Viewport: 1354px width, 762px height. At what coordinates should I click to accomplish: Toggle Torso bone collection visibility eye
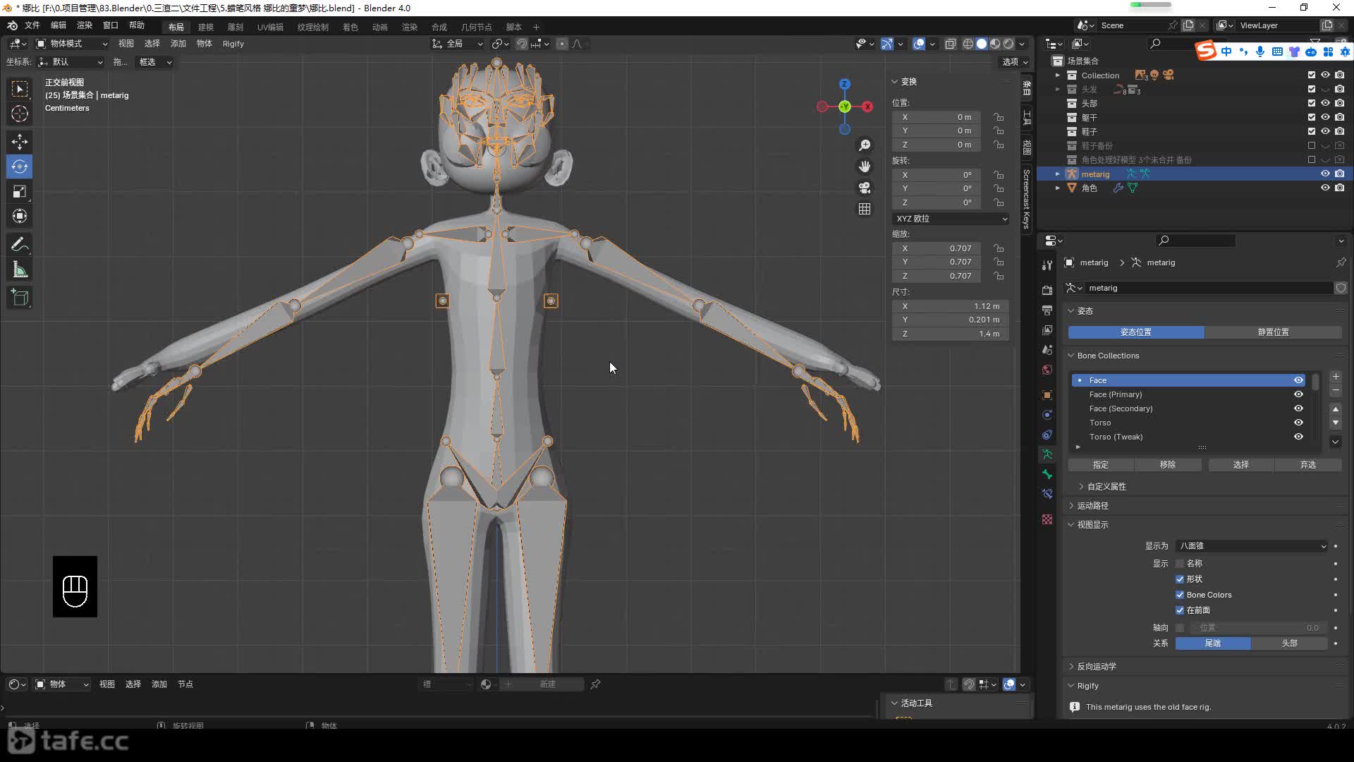pyautogui.click(x=1298, y=423)
